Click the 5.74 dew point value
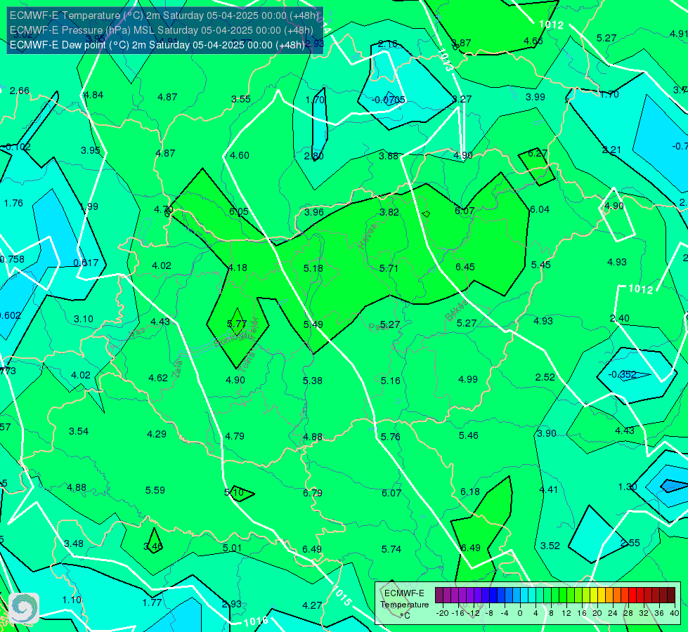 pos(391,549)
